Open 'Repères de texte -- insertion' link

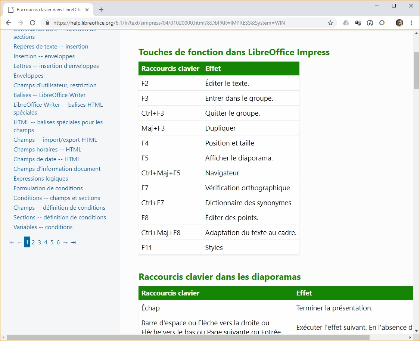click(51, 47)
